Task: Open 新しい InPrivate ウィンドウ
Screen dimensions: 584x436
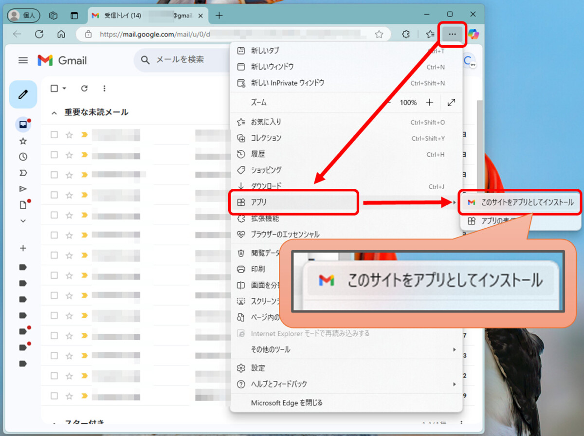Action: click(x=346, y=83)
